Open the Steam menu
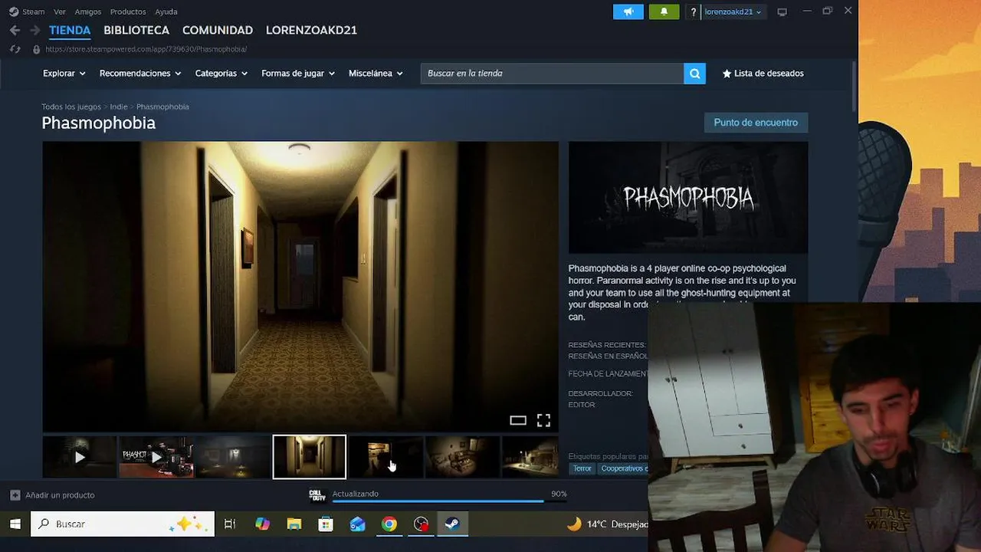Image resolution: width=981 pixels, height=552 pixels. click(x=33, y=11)
